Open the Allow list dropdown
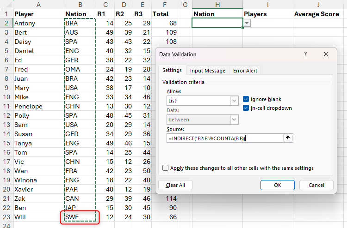Image resolution: width=347 pixels, height=228 pixels. [234, 101]
